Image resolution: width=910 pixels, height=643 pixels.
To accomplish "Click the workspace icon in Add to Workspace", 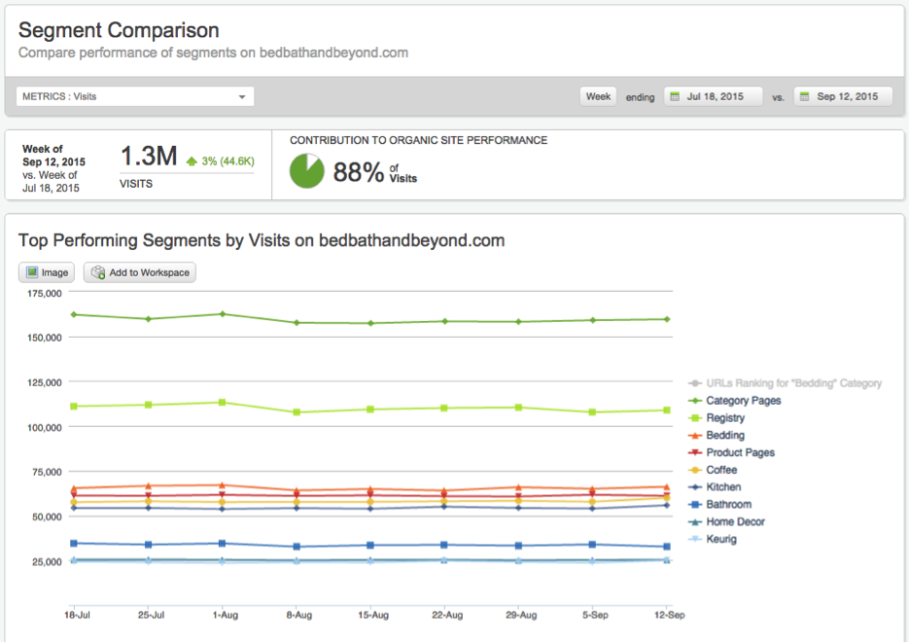I will tap(98, 272).
